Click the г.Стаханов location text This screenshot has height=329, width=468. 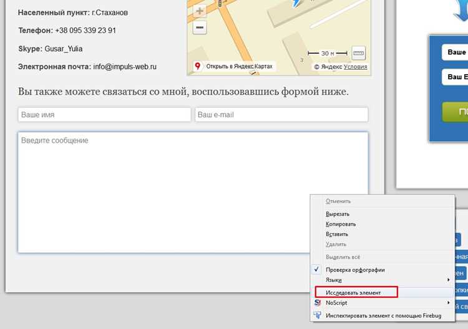110,12
